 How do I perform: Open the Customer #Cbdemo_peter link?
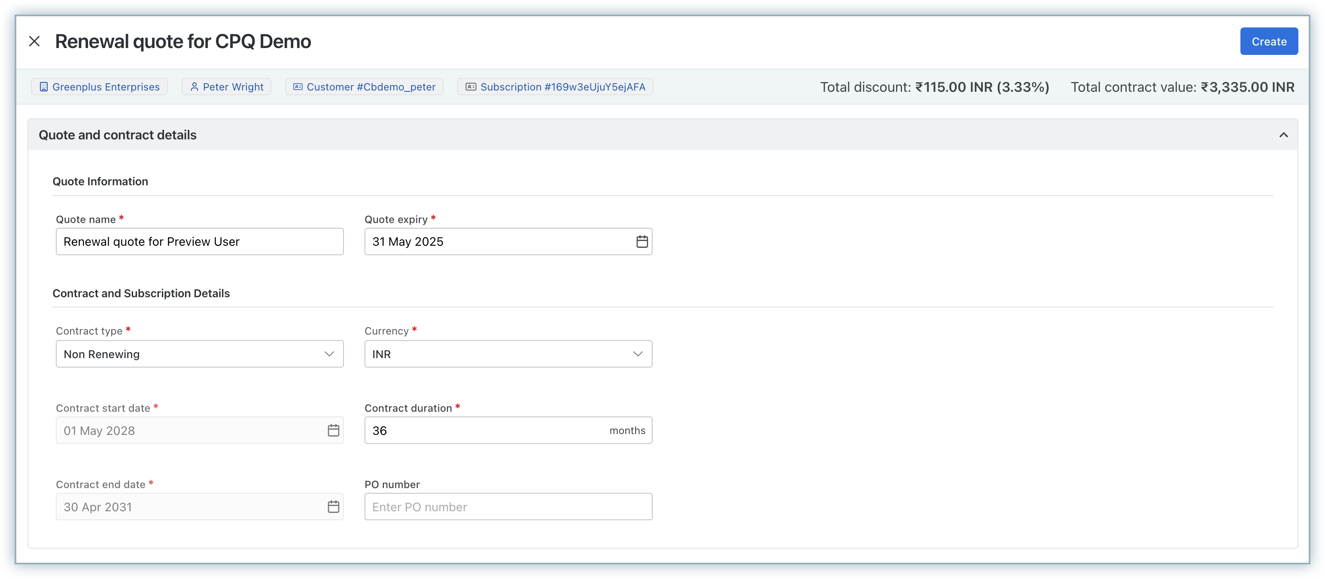(x=371, y=87)
